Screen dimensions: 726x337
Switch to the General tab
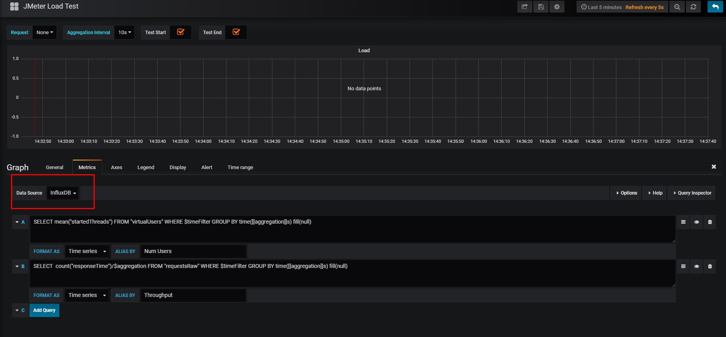coord(54,167)
